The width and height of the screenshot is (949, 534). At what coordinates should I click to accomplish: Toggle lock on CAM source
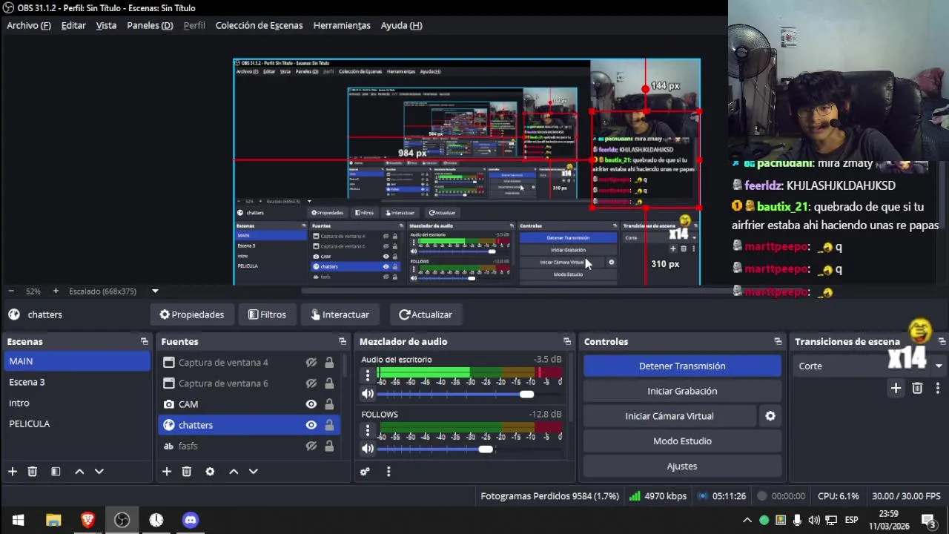(329, 404)
